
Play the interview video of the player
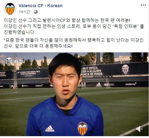pyautogui.click(x=74, y=94)
